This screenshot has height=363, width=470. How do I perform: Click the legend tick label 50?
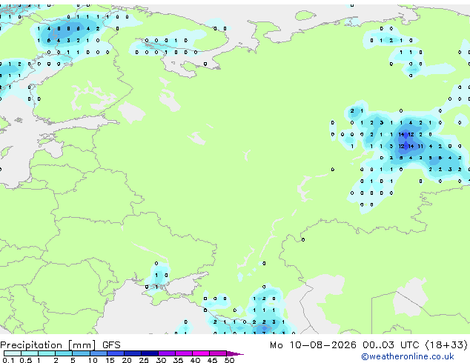click(x=229, y=360)
